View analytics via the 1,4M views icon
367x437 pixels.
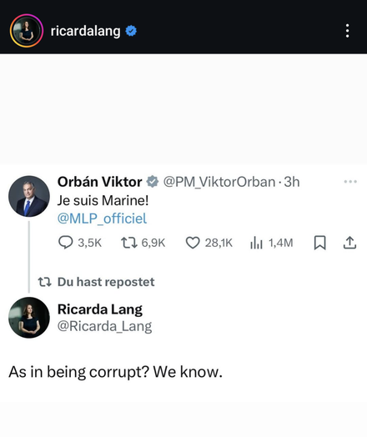click(x=256, y=243)
